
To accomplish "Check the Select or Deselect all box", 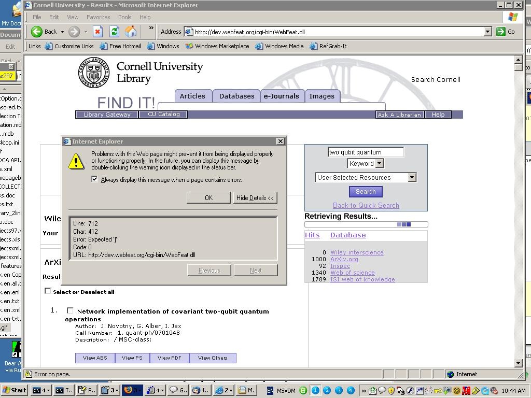I will pos(48,291).
